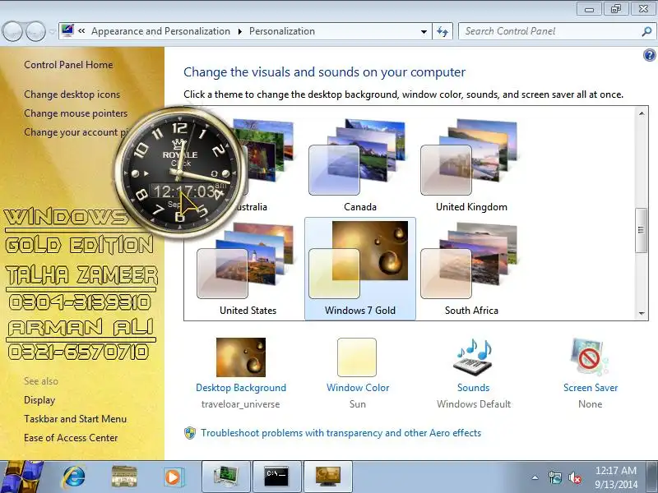This screenshot has width=658, height=493.
Task: Click Show desktop strip at taskbar end
Action: 653,477
